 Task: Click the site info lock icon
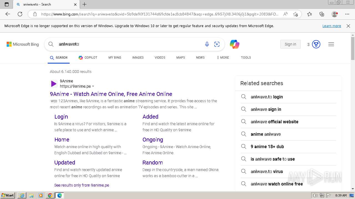coord(35,14)
